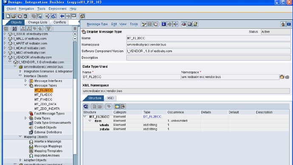Click the blue info icon in Message Type toolbar
293x165 pixels.
[x=163, y=24]
